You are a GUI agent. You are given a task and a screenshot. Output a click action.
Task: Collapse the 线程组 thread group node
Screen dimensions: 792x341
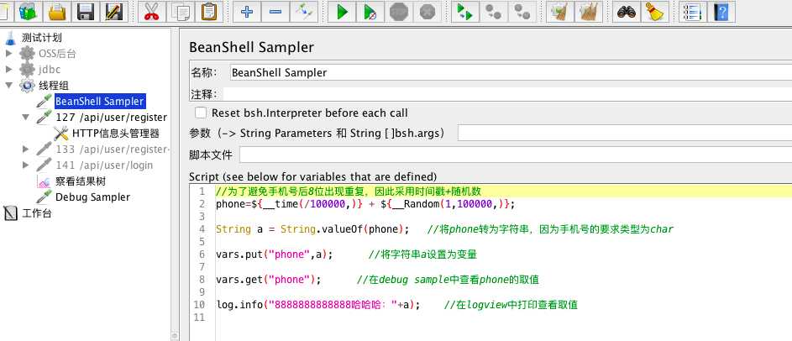[x=9, y=86]
